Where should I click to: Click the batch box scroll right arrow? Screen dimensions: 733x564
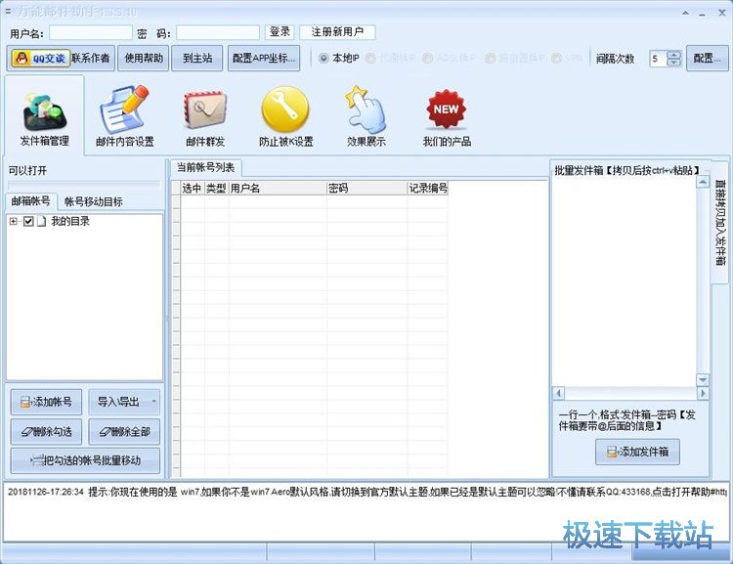[703, 393]
